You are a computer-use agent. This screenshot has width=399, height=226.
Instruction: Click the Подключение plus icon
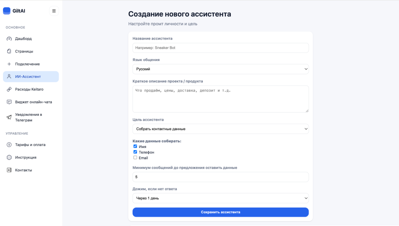click(x=9, y=64)
